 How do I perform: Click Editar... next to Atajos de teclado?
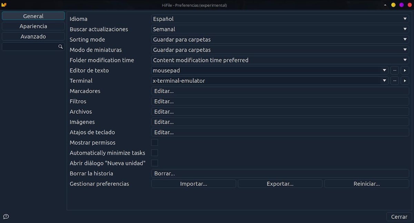point(280,132)
